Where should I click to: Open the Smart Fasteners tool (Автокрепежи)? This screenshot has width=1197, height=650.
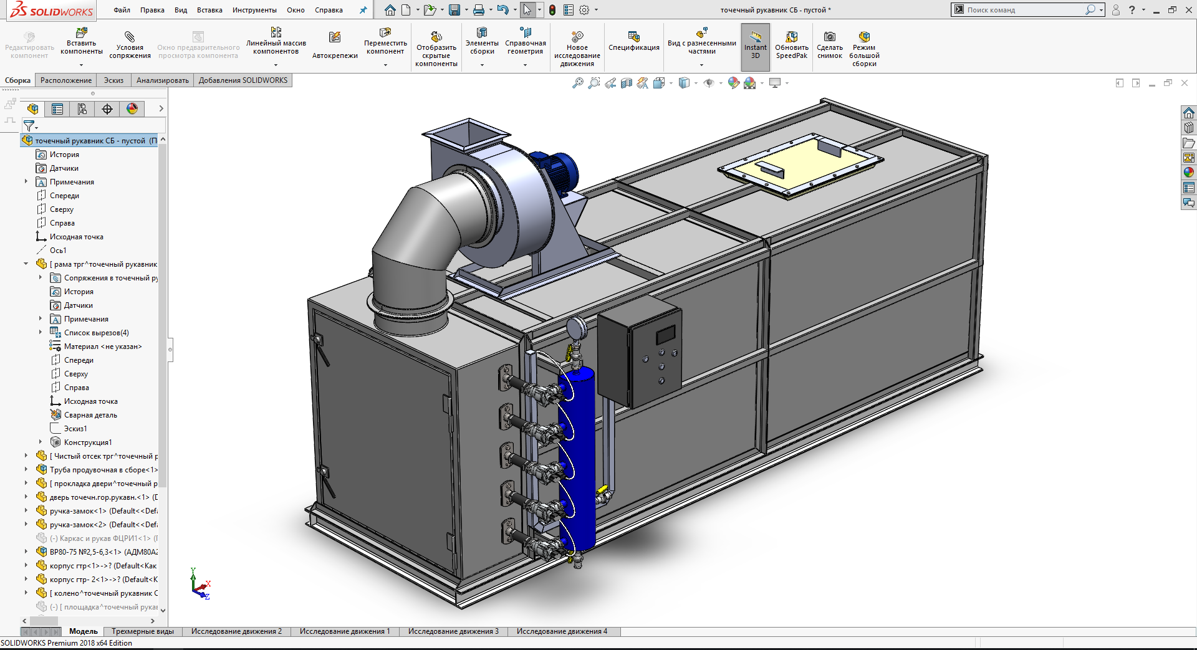pyautogui.click(x=335, y=37)
